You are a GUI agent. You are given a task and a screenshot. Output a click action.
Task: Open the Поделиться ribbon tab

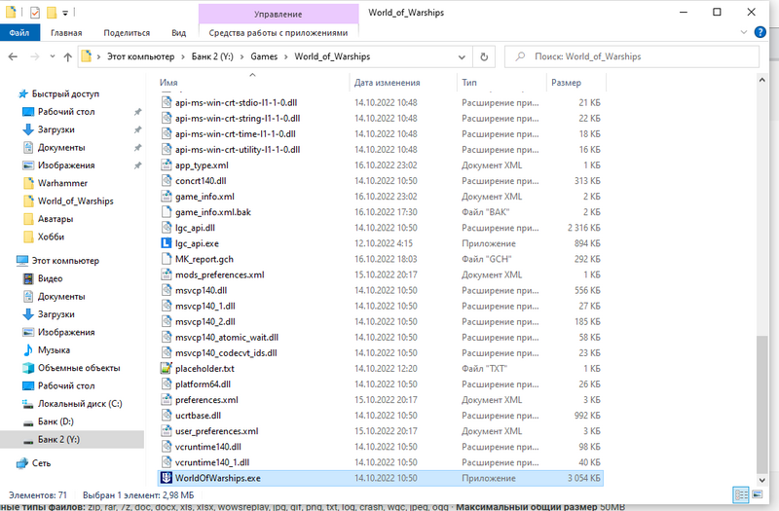click(x=127, y=33)
